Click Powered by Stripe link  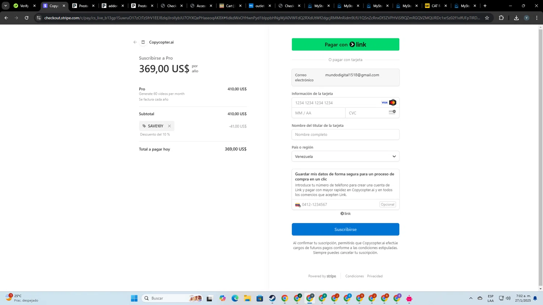[322, 276]
